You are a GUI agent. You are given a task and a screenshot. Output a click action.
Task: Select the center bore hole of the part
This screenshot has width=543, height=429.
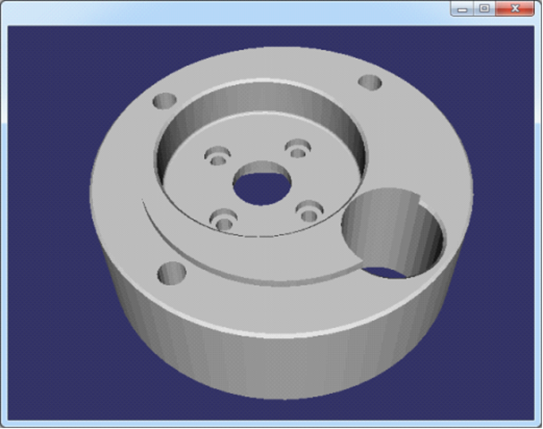click(262, 185)
